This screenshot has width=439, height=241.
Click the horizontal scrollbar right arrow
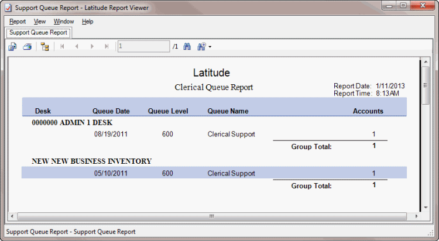click(x=416, y=216)
